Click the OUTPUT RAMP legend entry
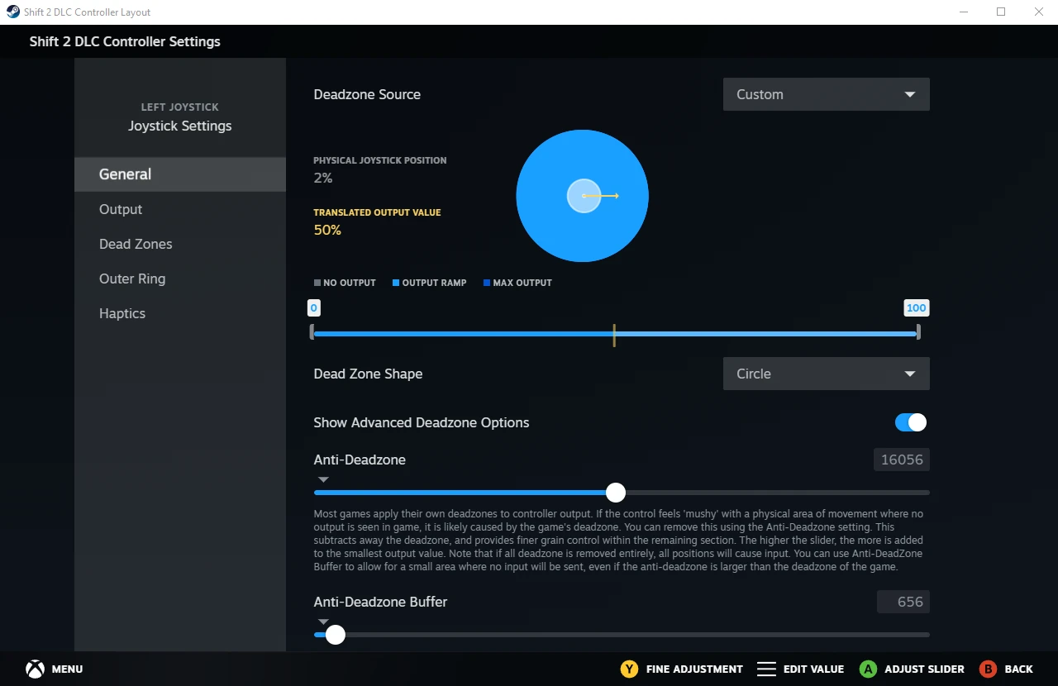1058x686 pixels. (429, 283)
